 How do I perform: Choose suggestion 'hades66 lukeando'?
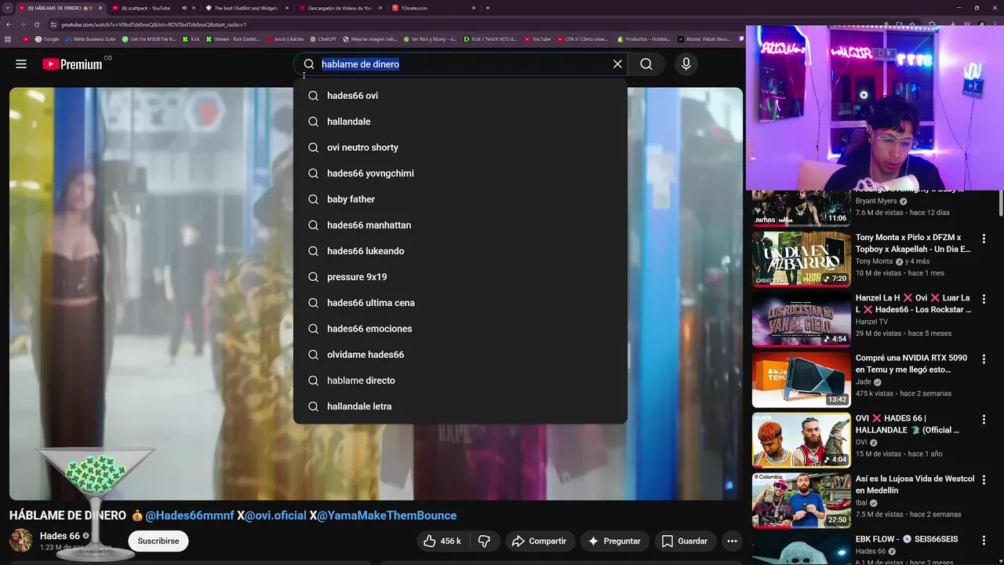pos(460,251)
